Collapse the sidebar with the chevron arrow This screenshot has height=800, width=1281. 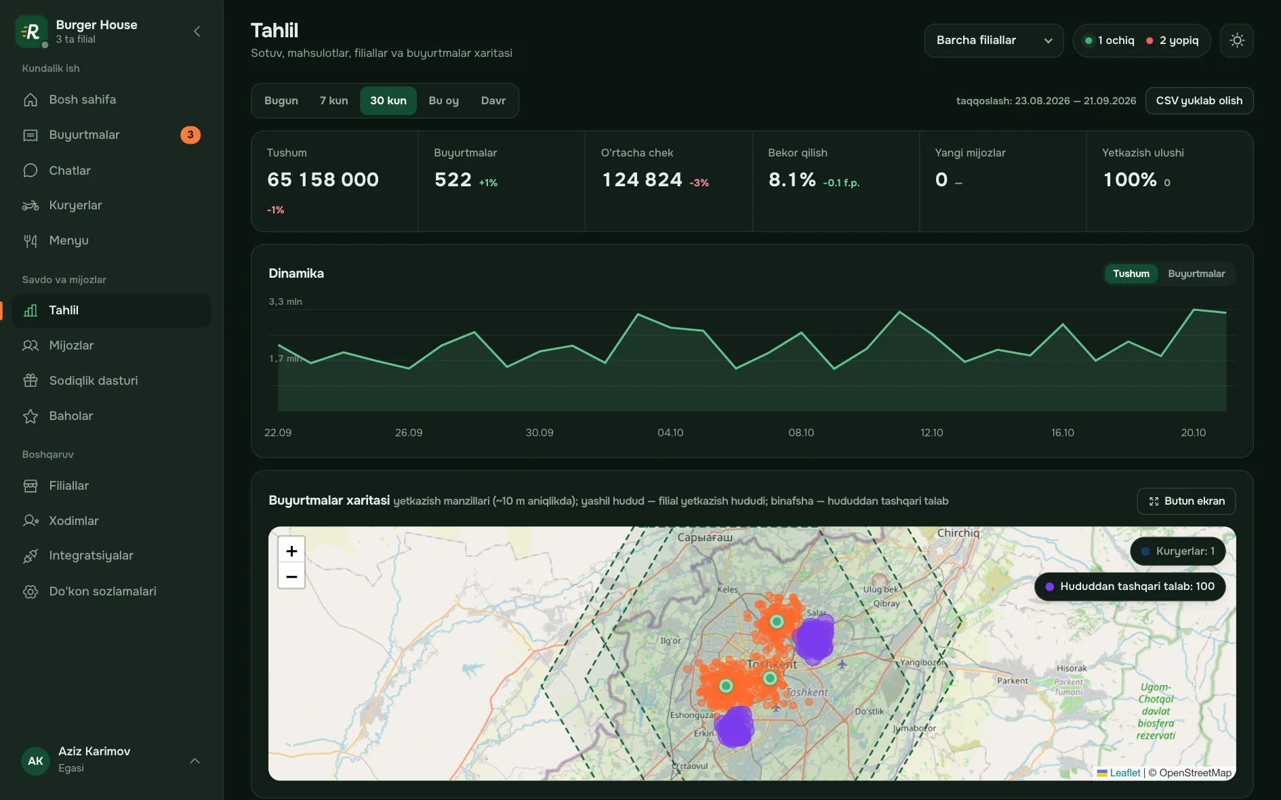(x=197, y=31)
